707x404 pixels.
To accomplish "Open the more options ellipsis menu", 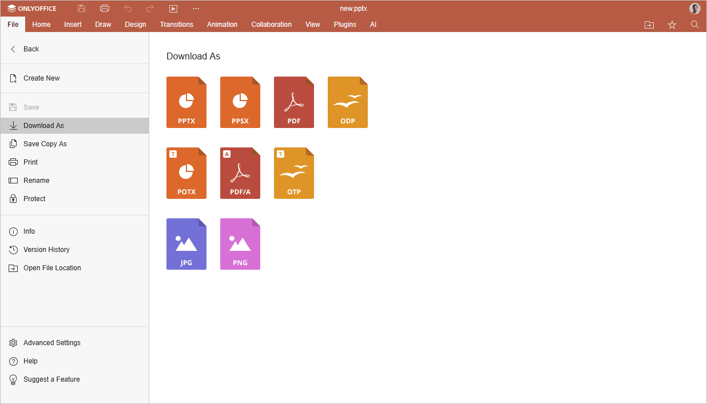I will [x=196, y=9].
